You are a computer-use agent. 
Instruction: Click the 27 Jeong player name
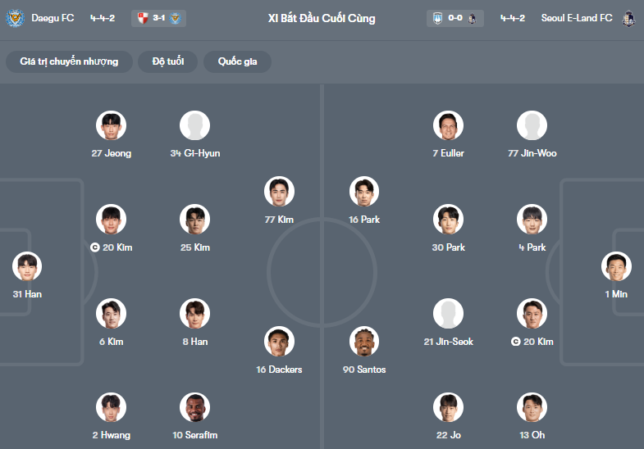[112, 153]
